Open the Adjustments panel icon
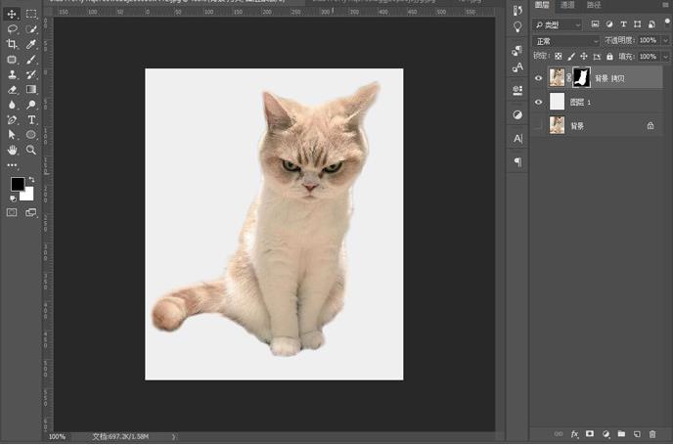 click(517, 115)
